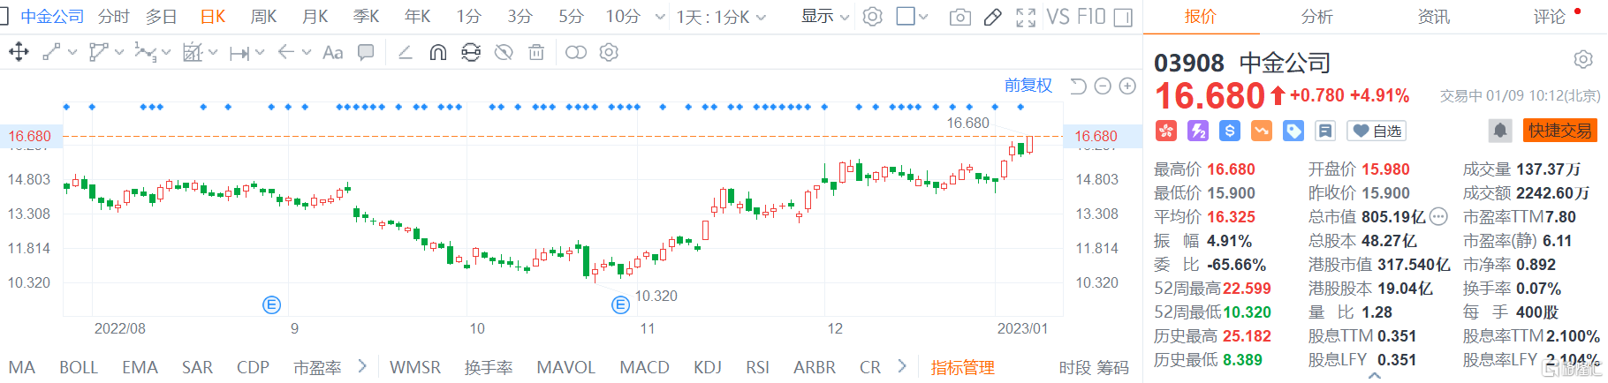Expand more minute periods after 10分
This screenshot has width=1608, height=383.
[660, 17]
